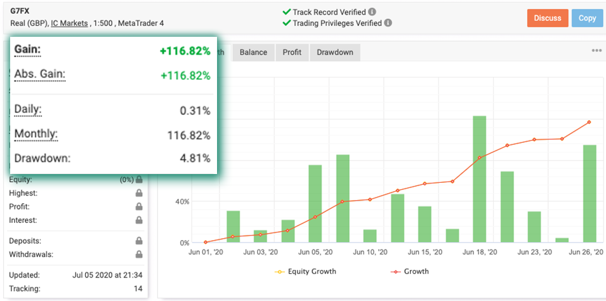Click the Track Record Verified checkmark
The height and width of the screenshot is (301, 606).
286,12
